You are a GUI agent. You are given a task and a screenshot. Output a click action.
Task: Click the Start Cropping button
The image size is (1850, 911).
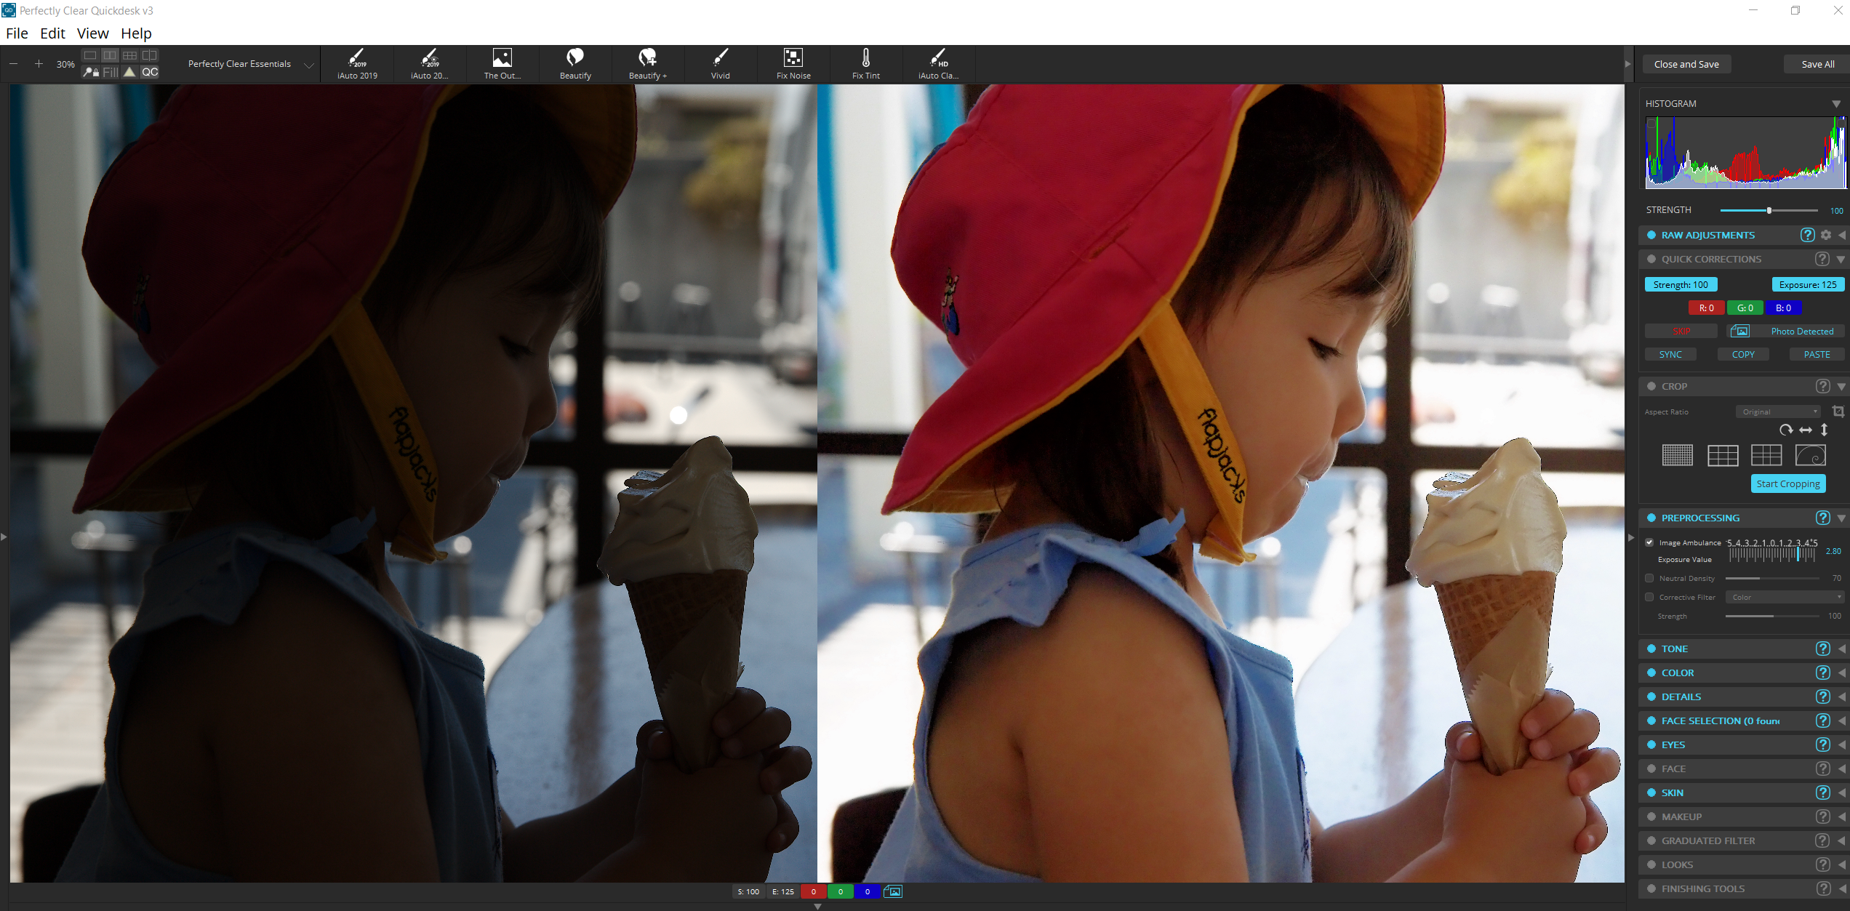1787,483
